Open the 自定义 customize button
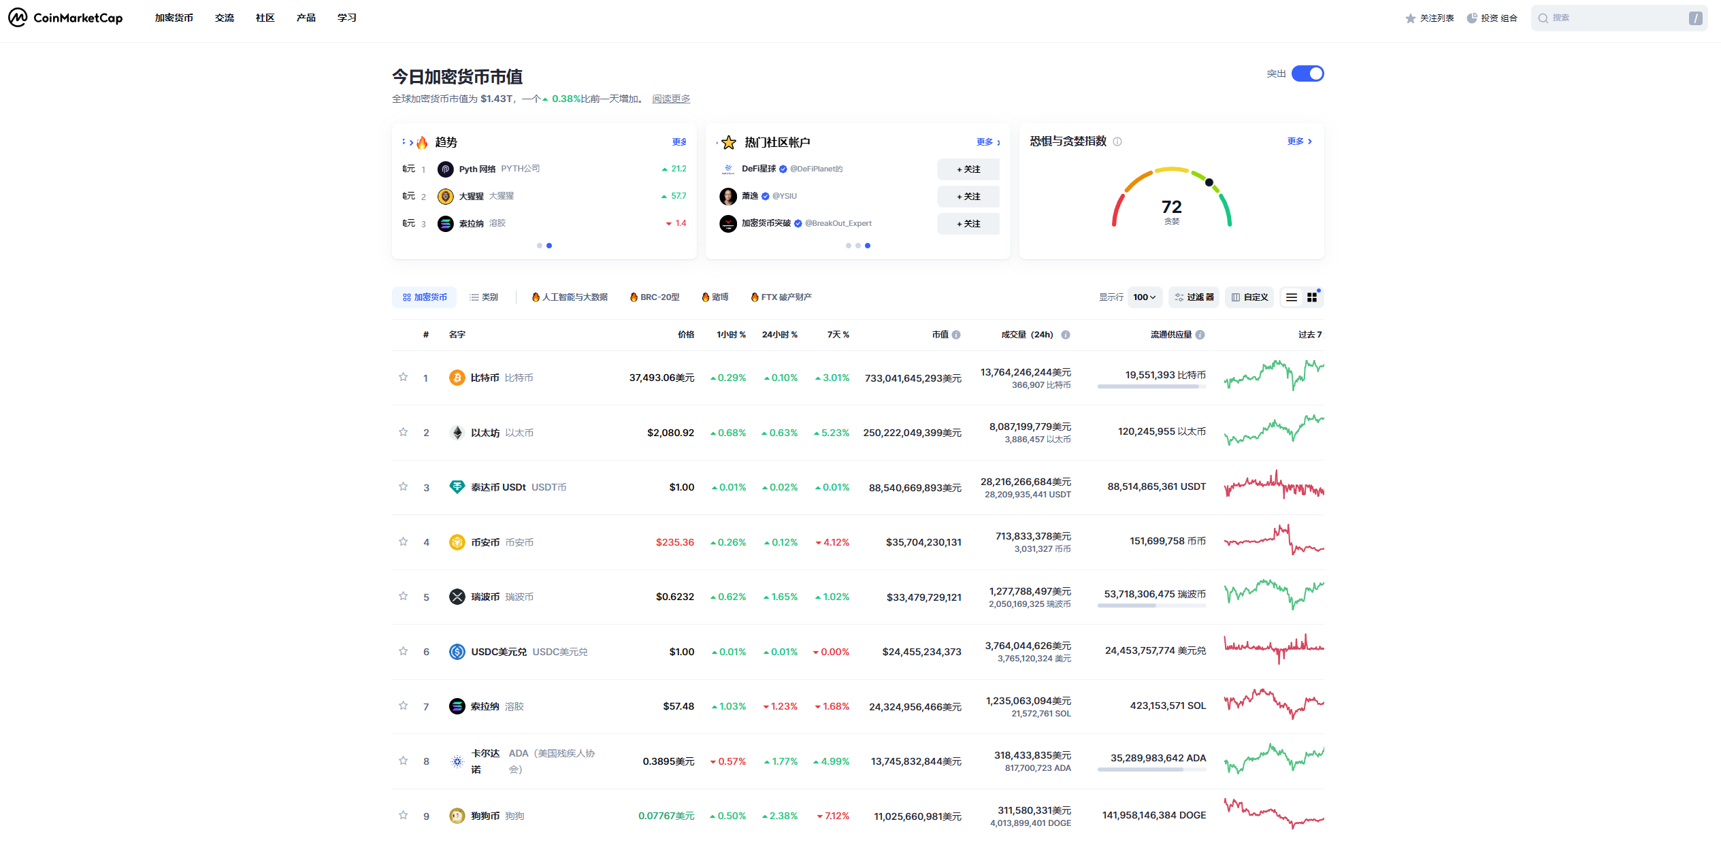The image size is (1721, 843). tap(1250, 297)
